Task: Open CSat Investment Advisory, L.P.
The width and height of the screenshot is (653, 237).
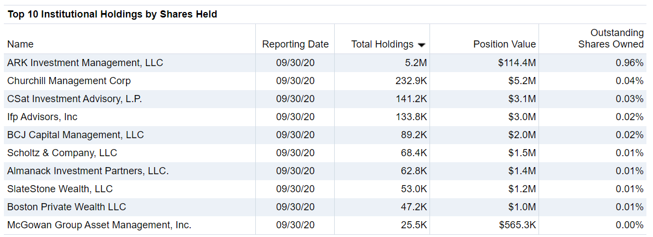Action: [75, 99]
